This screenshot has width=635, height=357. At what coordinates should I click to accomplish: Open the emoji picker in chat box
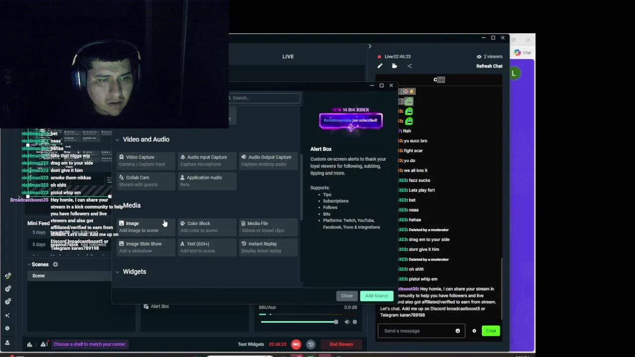457,331
